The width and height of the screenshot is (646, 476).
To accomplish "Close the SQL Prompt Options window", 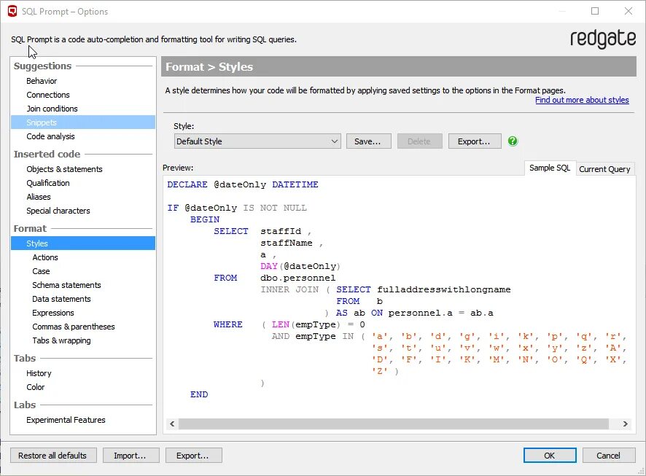I will 629,11.
